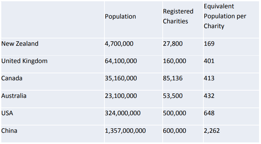
Task: Select New Zealand population 4,700,000
Action: (x=119, y=44)
